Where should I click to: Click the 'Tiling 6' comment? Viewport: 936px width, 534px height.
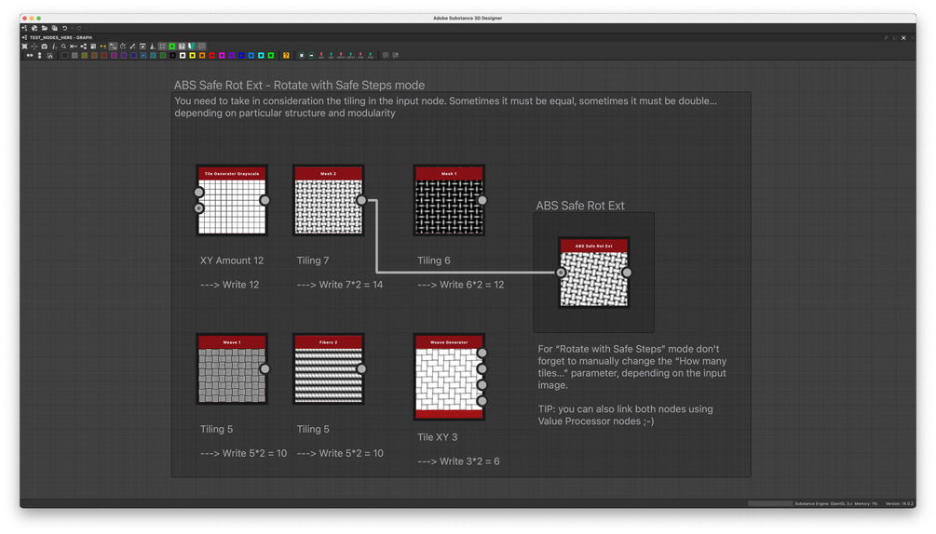pos(433,260)
